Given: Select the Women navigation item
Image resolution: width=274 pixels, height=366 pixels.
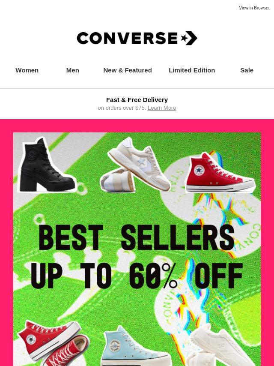Looking at the screenshot, I should pyautogui.click(x=27, y=70).
